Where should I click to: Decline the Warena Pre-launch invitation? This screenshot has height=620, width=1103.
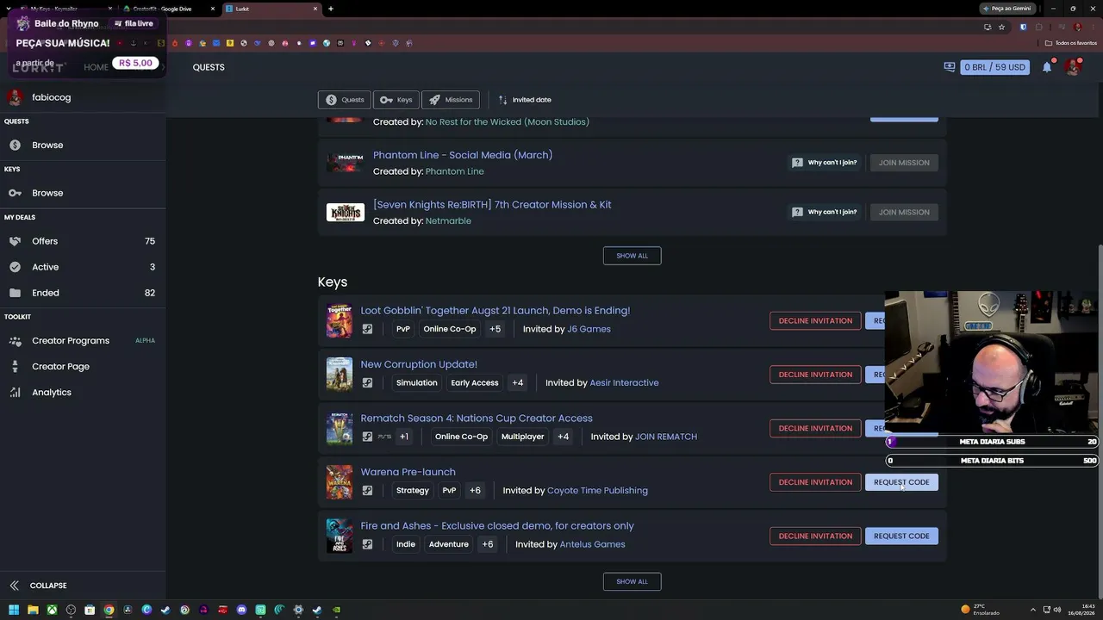pos(815,482)
